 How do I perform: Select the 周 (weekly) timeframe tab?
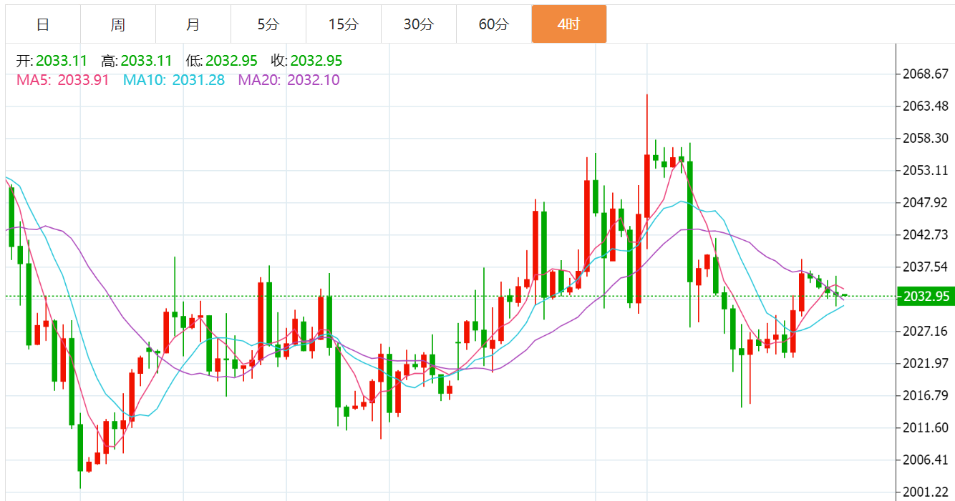[118, 24]
